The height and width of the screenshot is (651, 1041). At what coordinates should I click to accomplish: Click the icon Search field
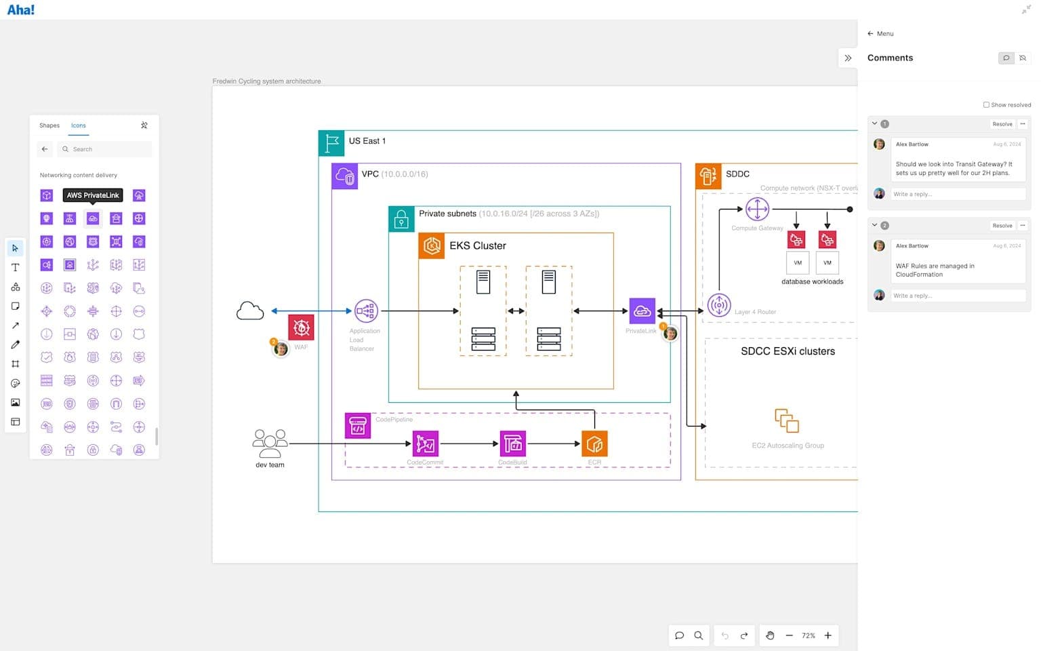coord(105,149)
